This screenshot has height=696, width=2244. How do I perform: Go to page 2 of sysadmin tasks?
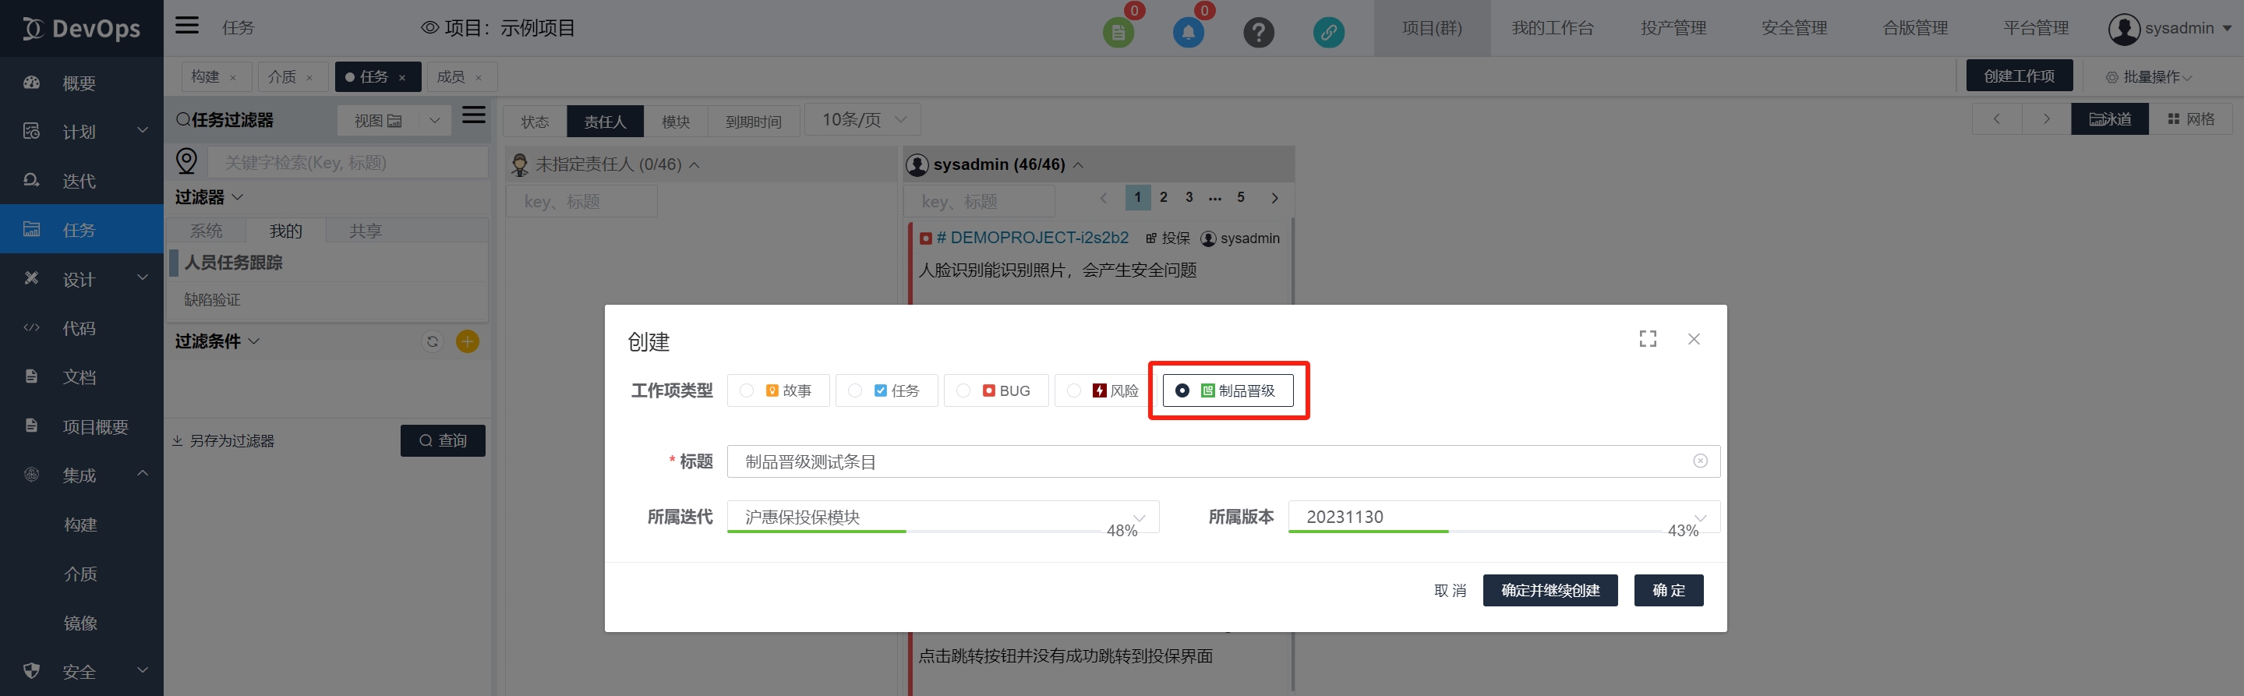coord(1163,198)
